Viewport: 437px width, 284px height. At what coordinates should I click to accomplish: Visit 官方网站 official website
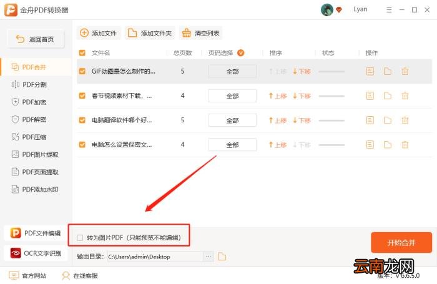(x=27, y=276)
